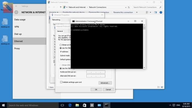Image resolution: width=192 pixels, height=108 pixels.
Task: Open the Store from the taskbar
Action: 85,105
